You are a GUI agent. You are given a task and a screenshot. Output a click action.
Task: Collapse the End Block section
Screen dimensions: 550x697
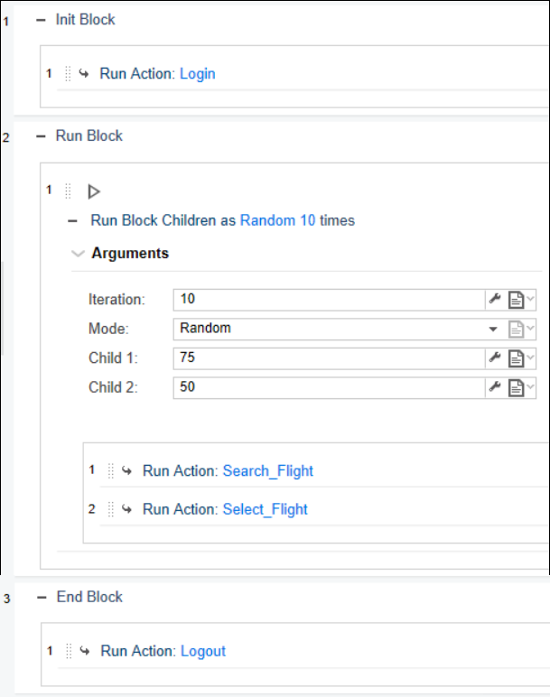click(42, 598)
